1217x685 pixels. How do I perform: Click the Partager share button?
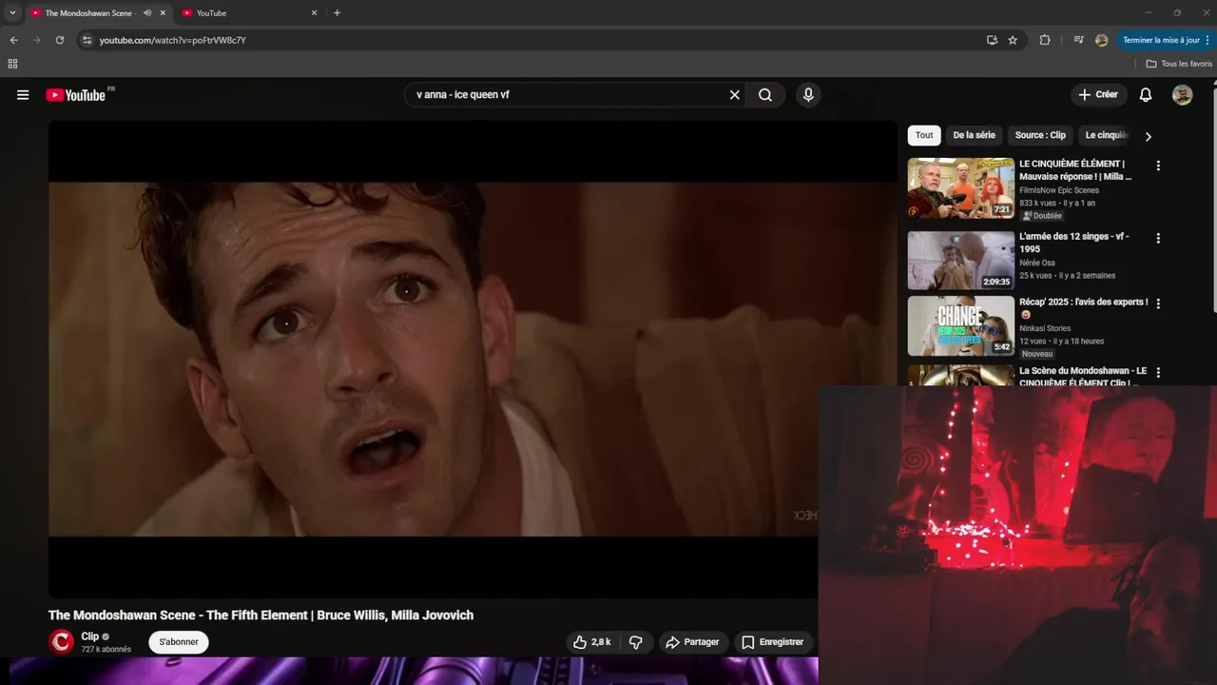(x=693, y=642)
